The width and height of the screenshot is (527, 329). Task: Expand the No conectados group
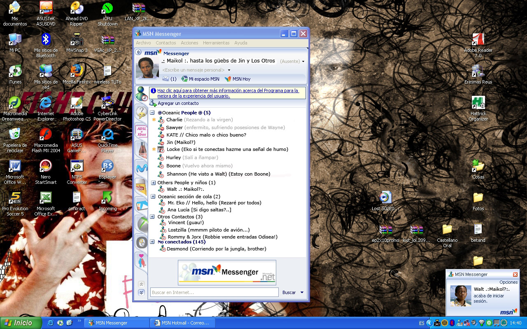[x=152, y=242]
